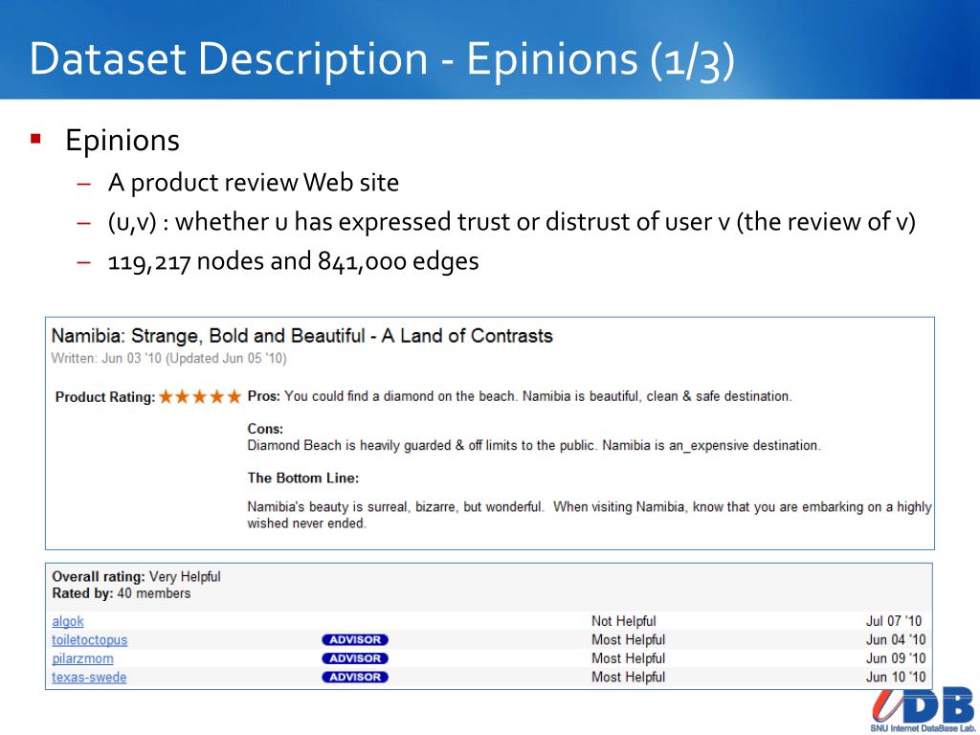Screen dimensions: 980x735
Task: Click the review title 'Namibia: Strange, Bold and Beautiful'
Action: click(x=301, y=336)
